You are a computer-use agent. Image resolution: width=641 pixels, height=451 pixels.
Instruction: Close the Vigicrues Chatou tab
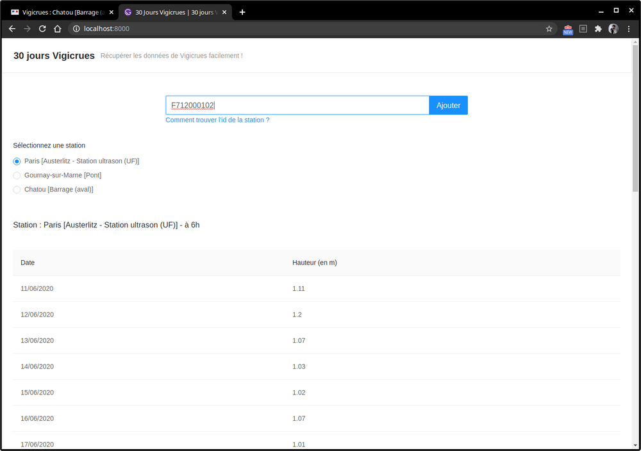[111, 12]
